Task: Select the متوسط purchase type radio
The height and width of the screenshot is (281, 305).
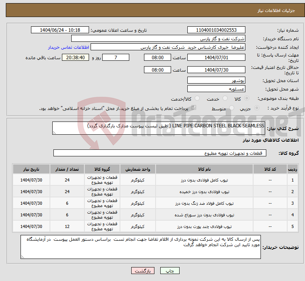Action: click(x=232, y=108)
